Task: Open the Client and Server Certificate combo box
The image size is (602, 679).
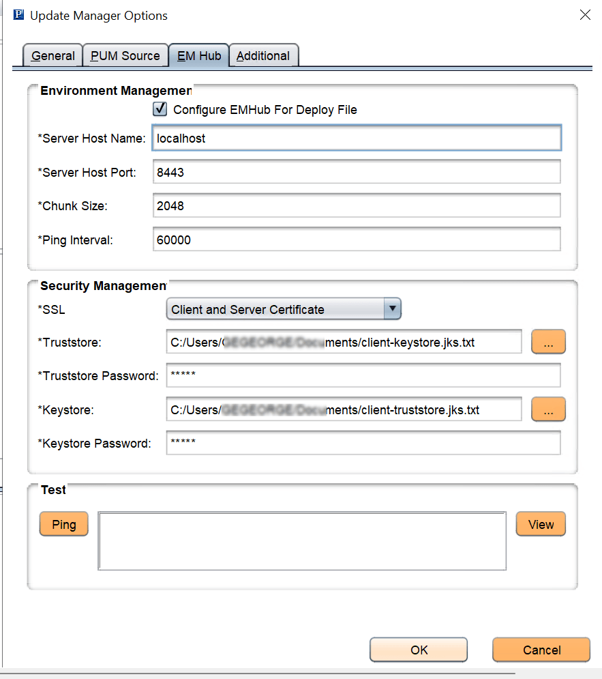Action: point(283,308)
